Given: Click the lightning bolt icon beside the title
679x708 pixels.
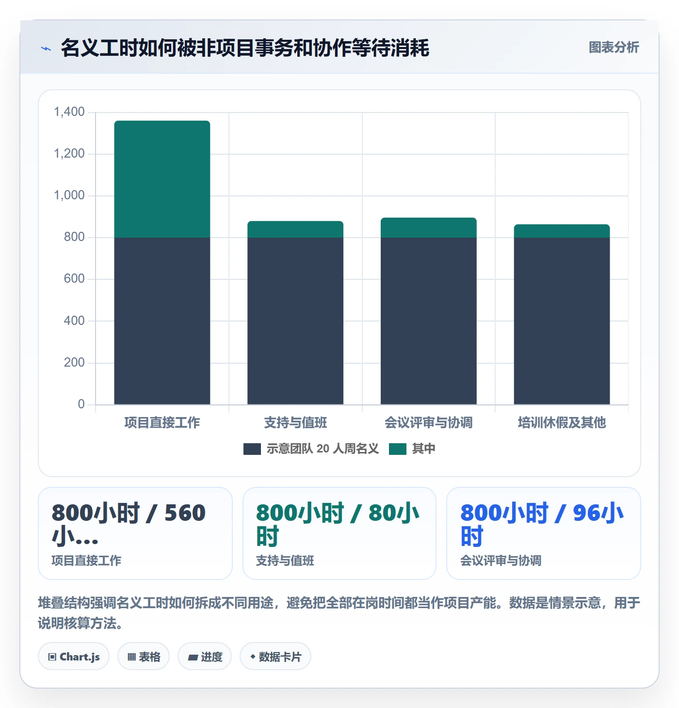Looking at the screenshot, I should pos(46,48).
